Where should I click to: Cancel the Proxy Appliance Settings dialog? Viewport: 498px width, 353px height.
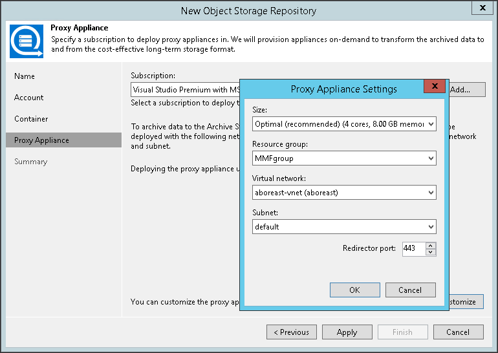pos(410,290)
